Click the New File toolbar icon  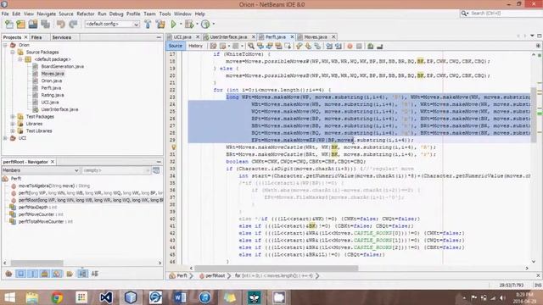pyautogui.click(x=9, y=25)
